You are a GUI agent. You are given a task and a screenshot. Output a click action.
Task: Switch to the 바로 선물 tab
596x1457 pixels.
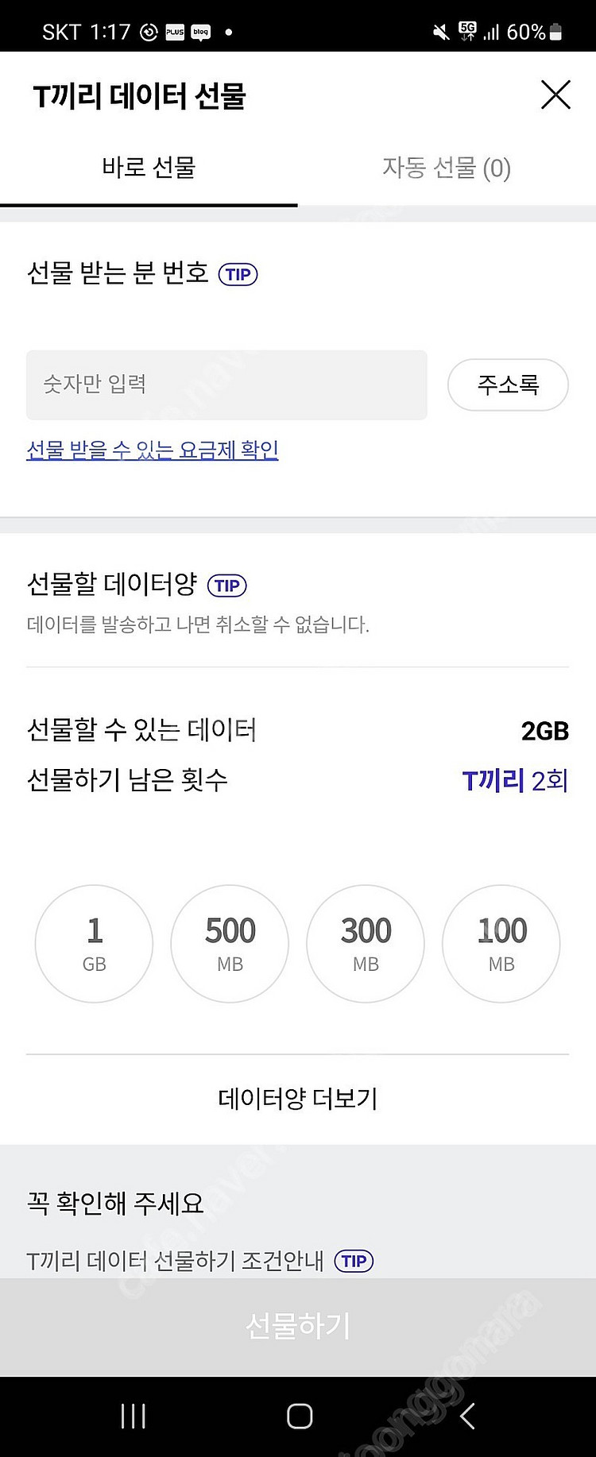pyautogui.click(x=149, y=168)
